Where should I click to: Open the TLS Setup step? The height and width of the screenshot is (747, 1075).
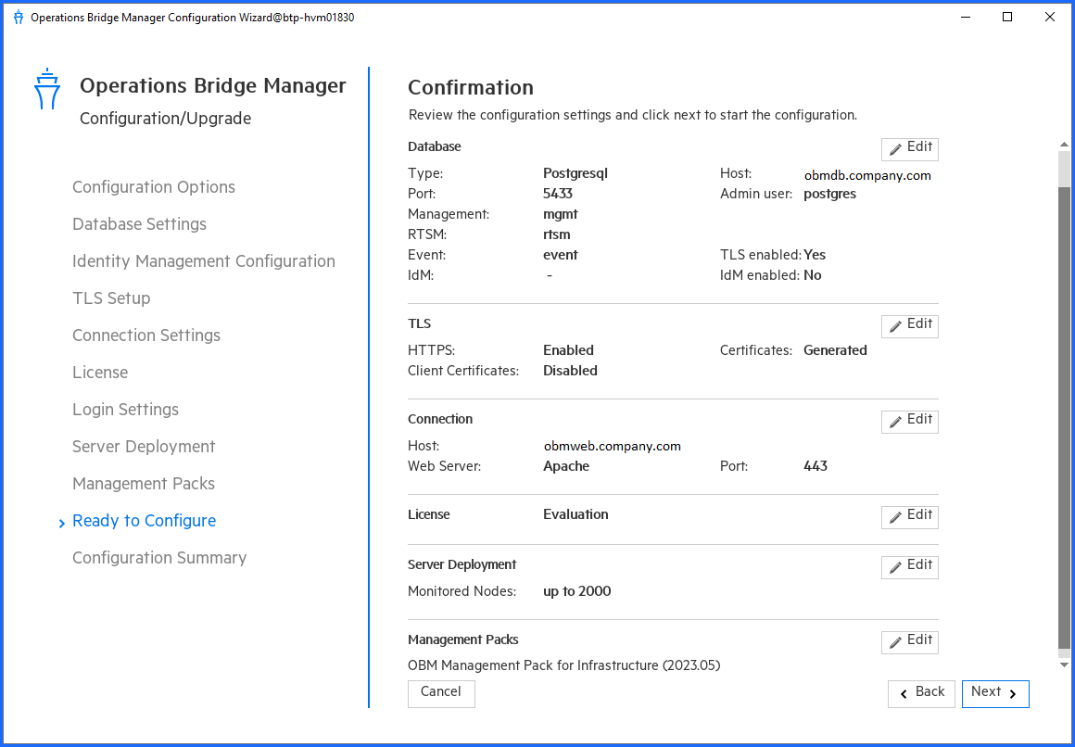[x=110, y=298]
